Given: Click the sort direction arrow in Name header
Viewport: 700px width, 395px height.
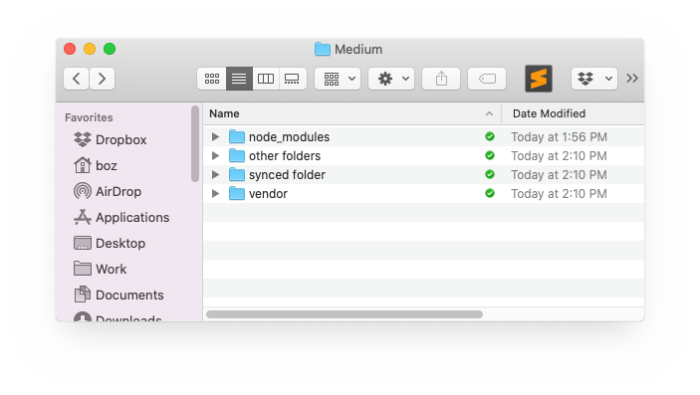Looking at the screenshot, I should click(x=489, y=113).
